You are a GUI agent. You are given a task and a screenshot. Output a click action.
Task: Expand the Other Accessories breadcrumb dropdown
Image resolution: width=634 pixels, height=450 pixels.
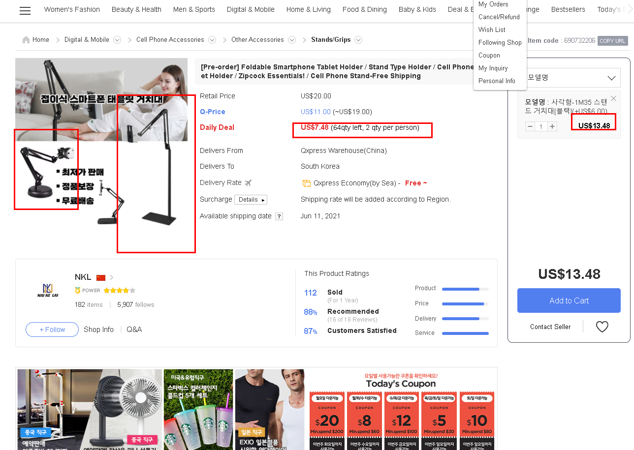pyautogui.click(x=292, y=40)
